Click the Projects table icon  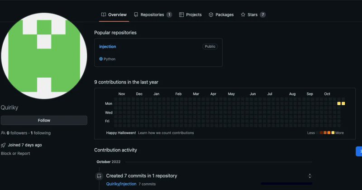[181, 15]
